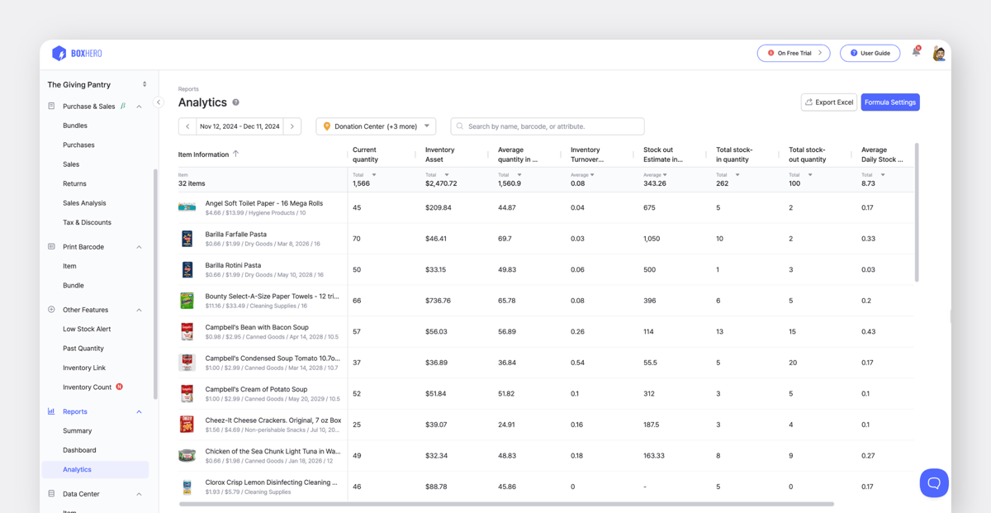The image size is (991, 513).
Task: Advance date range with the right arrow
Action: coord(294,126)
